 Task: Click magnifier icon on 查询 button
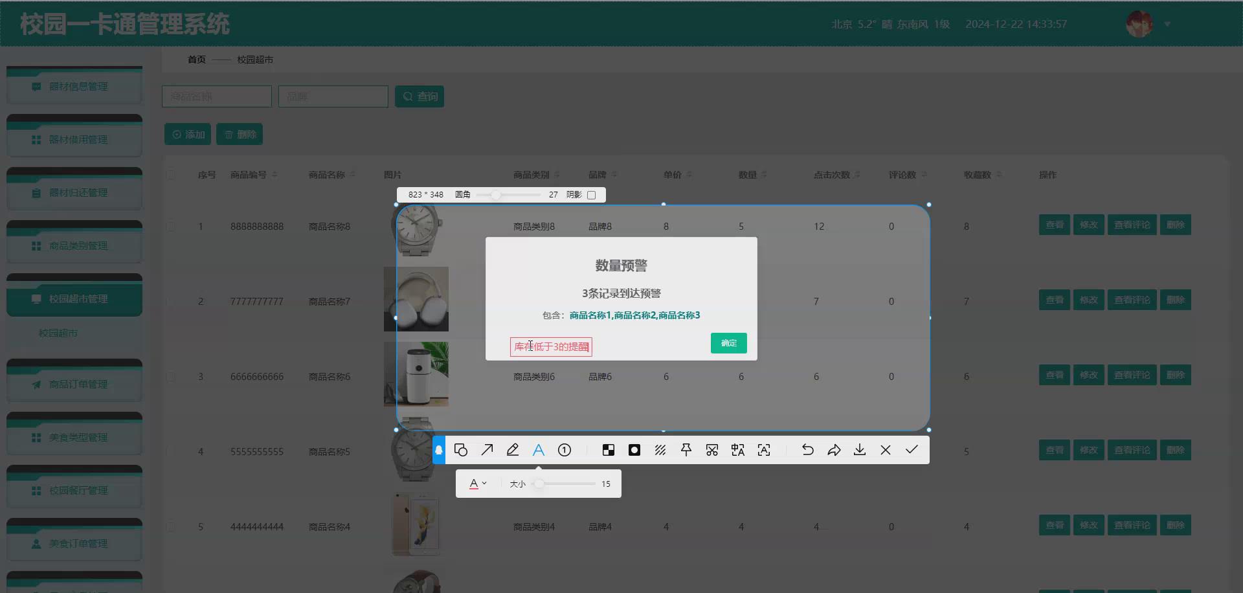coord(408,96)
